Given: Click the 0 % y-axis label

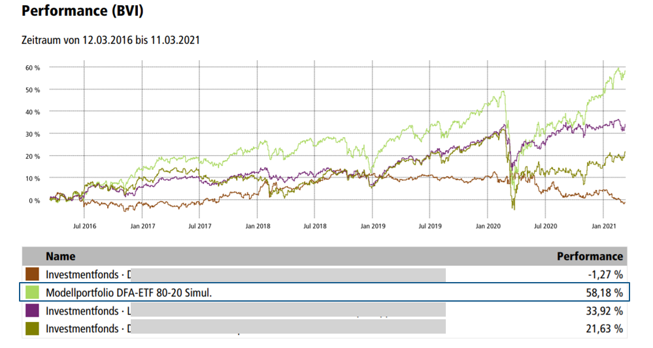Looking at the screenshot, I should (x=35, y=200).
